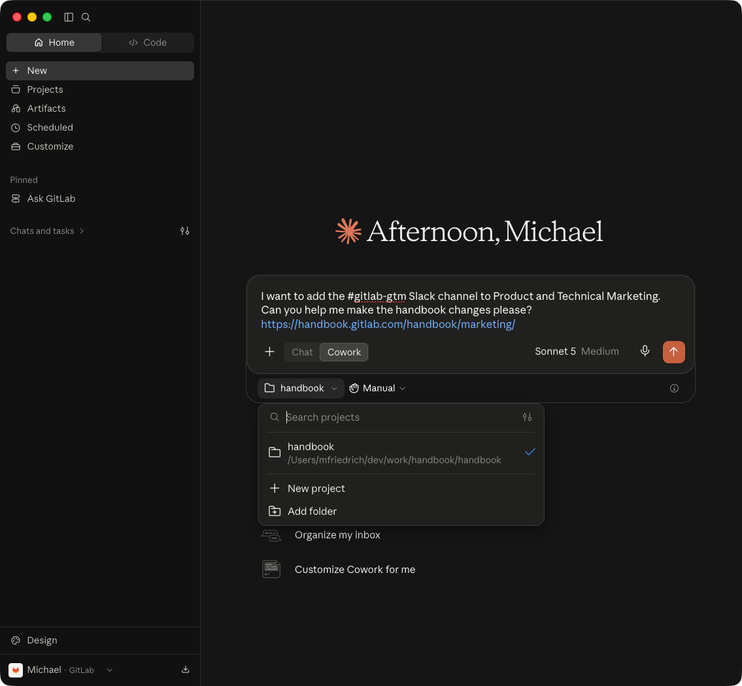Screen dimensions: 742x686
Task: Open the Manual permission dropdown
Action: pyautogui.click(x=378, y=388)
